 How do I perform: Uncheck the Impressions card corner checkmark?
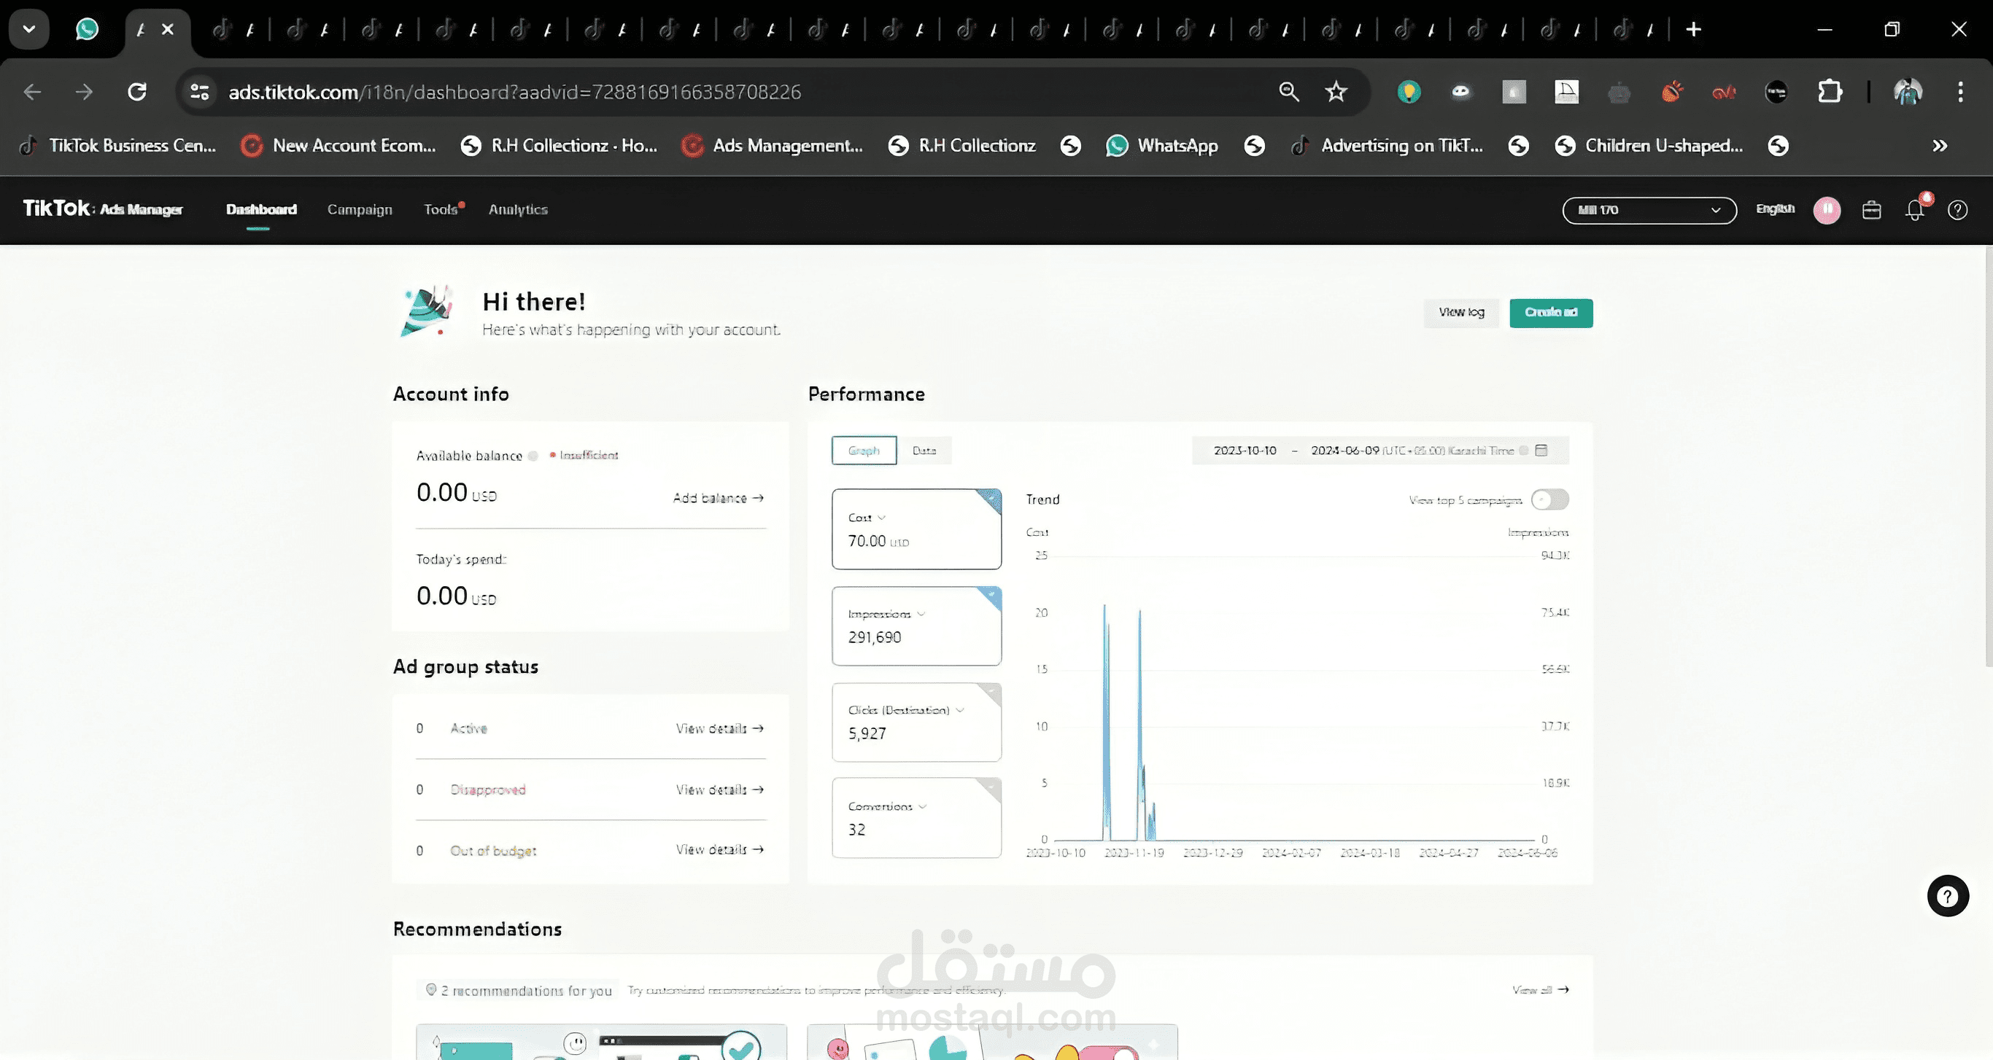point(991,598)
